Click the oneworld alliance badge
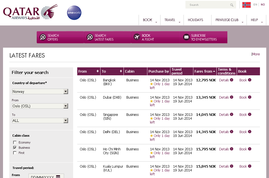This screenshot has height=178, width=269. pyautogui.click(x=74, y=13)
